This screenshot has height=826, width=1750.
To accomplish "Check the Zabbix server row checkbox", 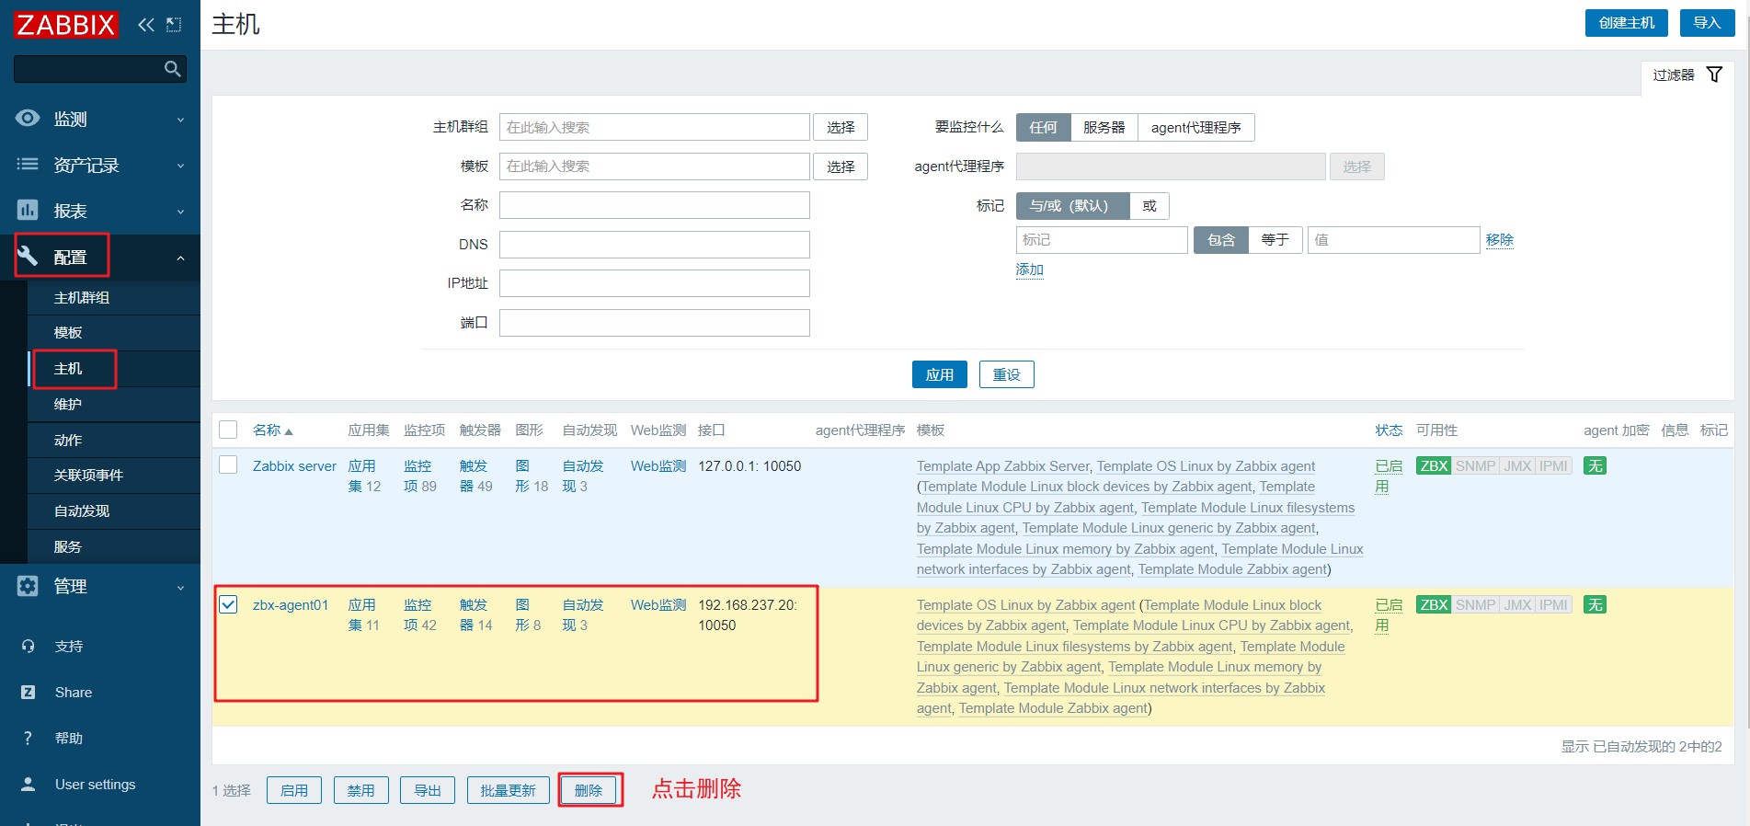I will click(x=228, y=465).
